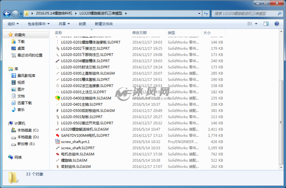Select file LG320-0201螺旋槽体连接板.SLDPRT

click(x=91, y=42)
